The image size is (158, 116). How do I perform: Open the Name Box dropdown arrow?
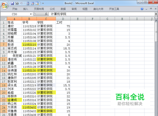pos(31,14)
